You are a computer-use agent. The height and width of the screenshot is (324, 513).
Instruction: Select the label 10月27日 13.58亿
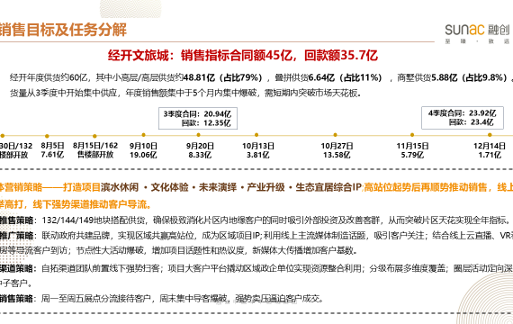point(337,150)
